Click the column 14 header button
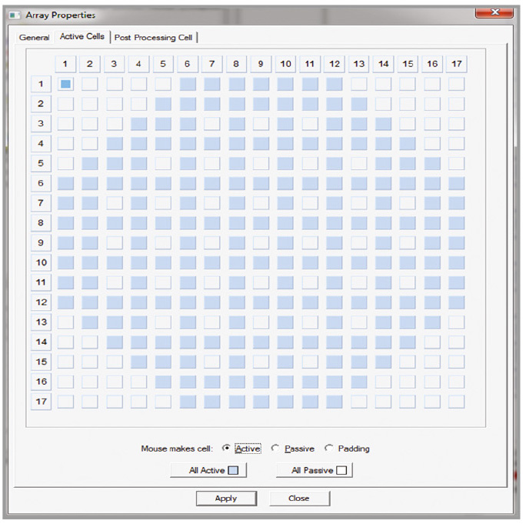526x524 pixels. tap(383, 64)
